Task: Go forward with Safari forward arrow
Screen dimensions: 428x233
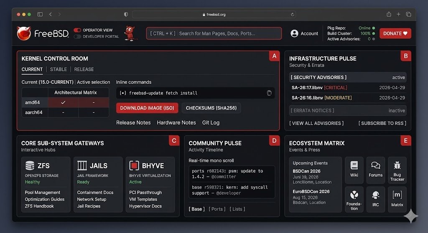Action: click(59, 15)
